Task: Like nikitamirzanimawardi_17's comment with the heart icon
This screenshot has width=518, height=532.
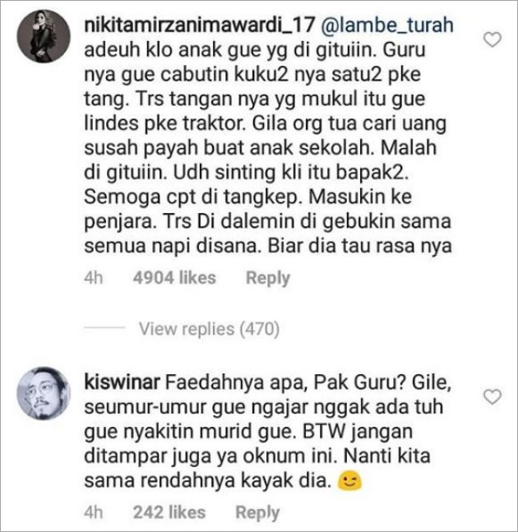Action: click(492, 39)
